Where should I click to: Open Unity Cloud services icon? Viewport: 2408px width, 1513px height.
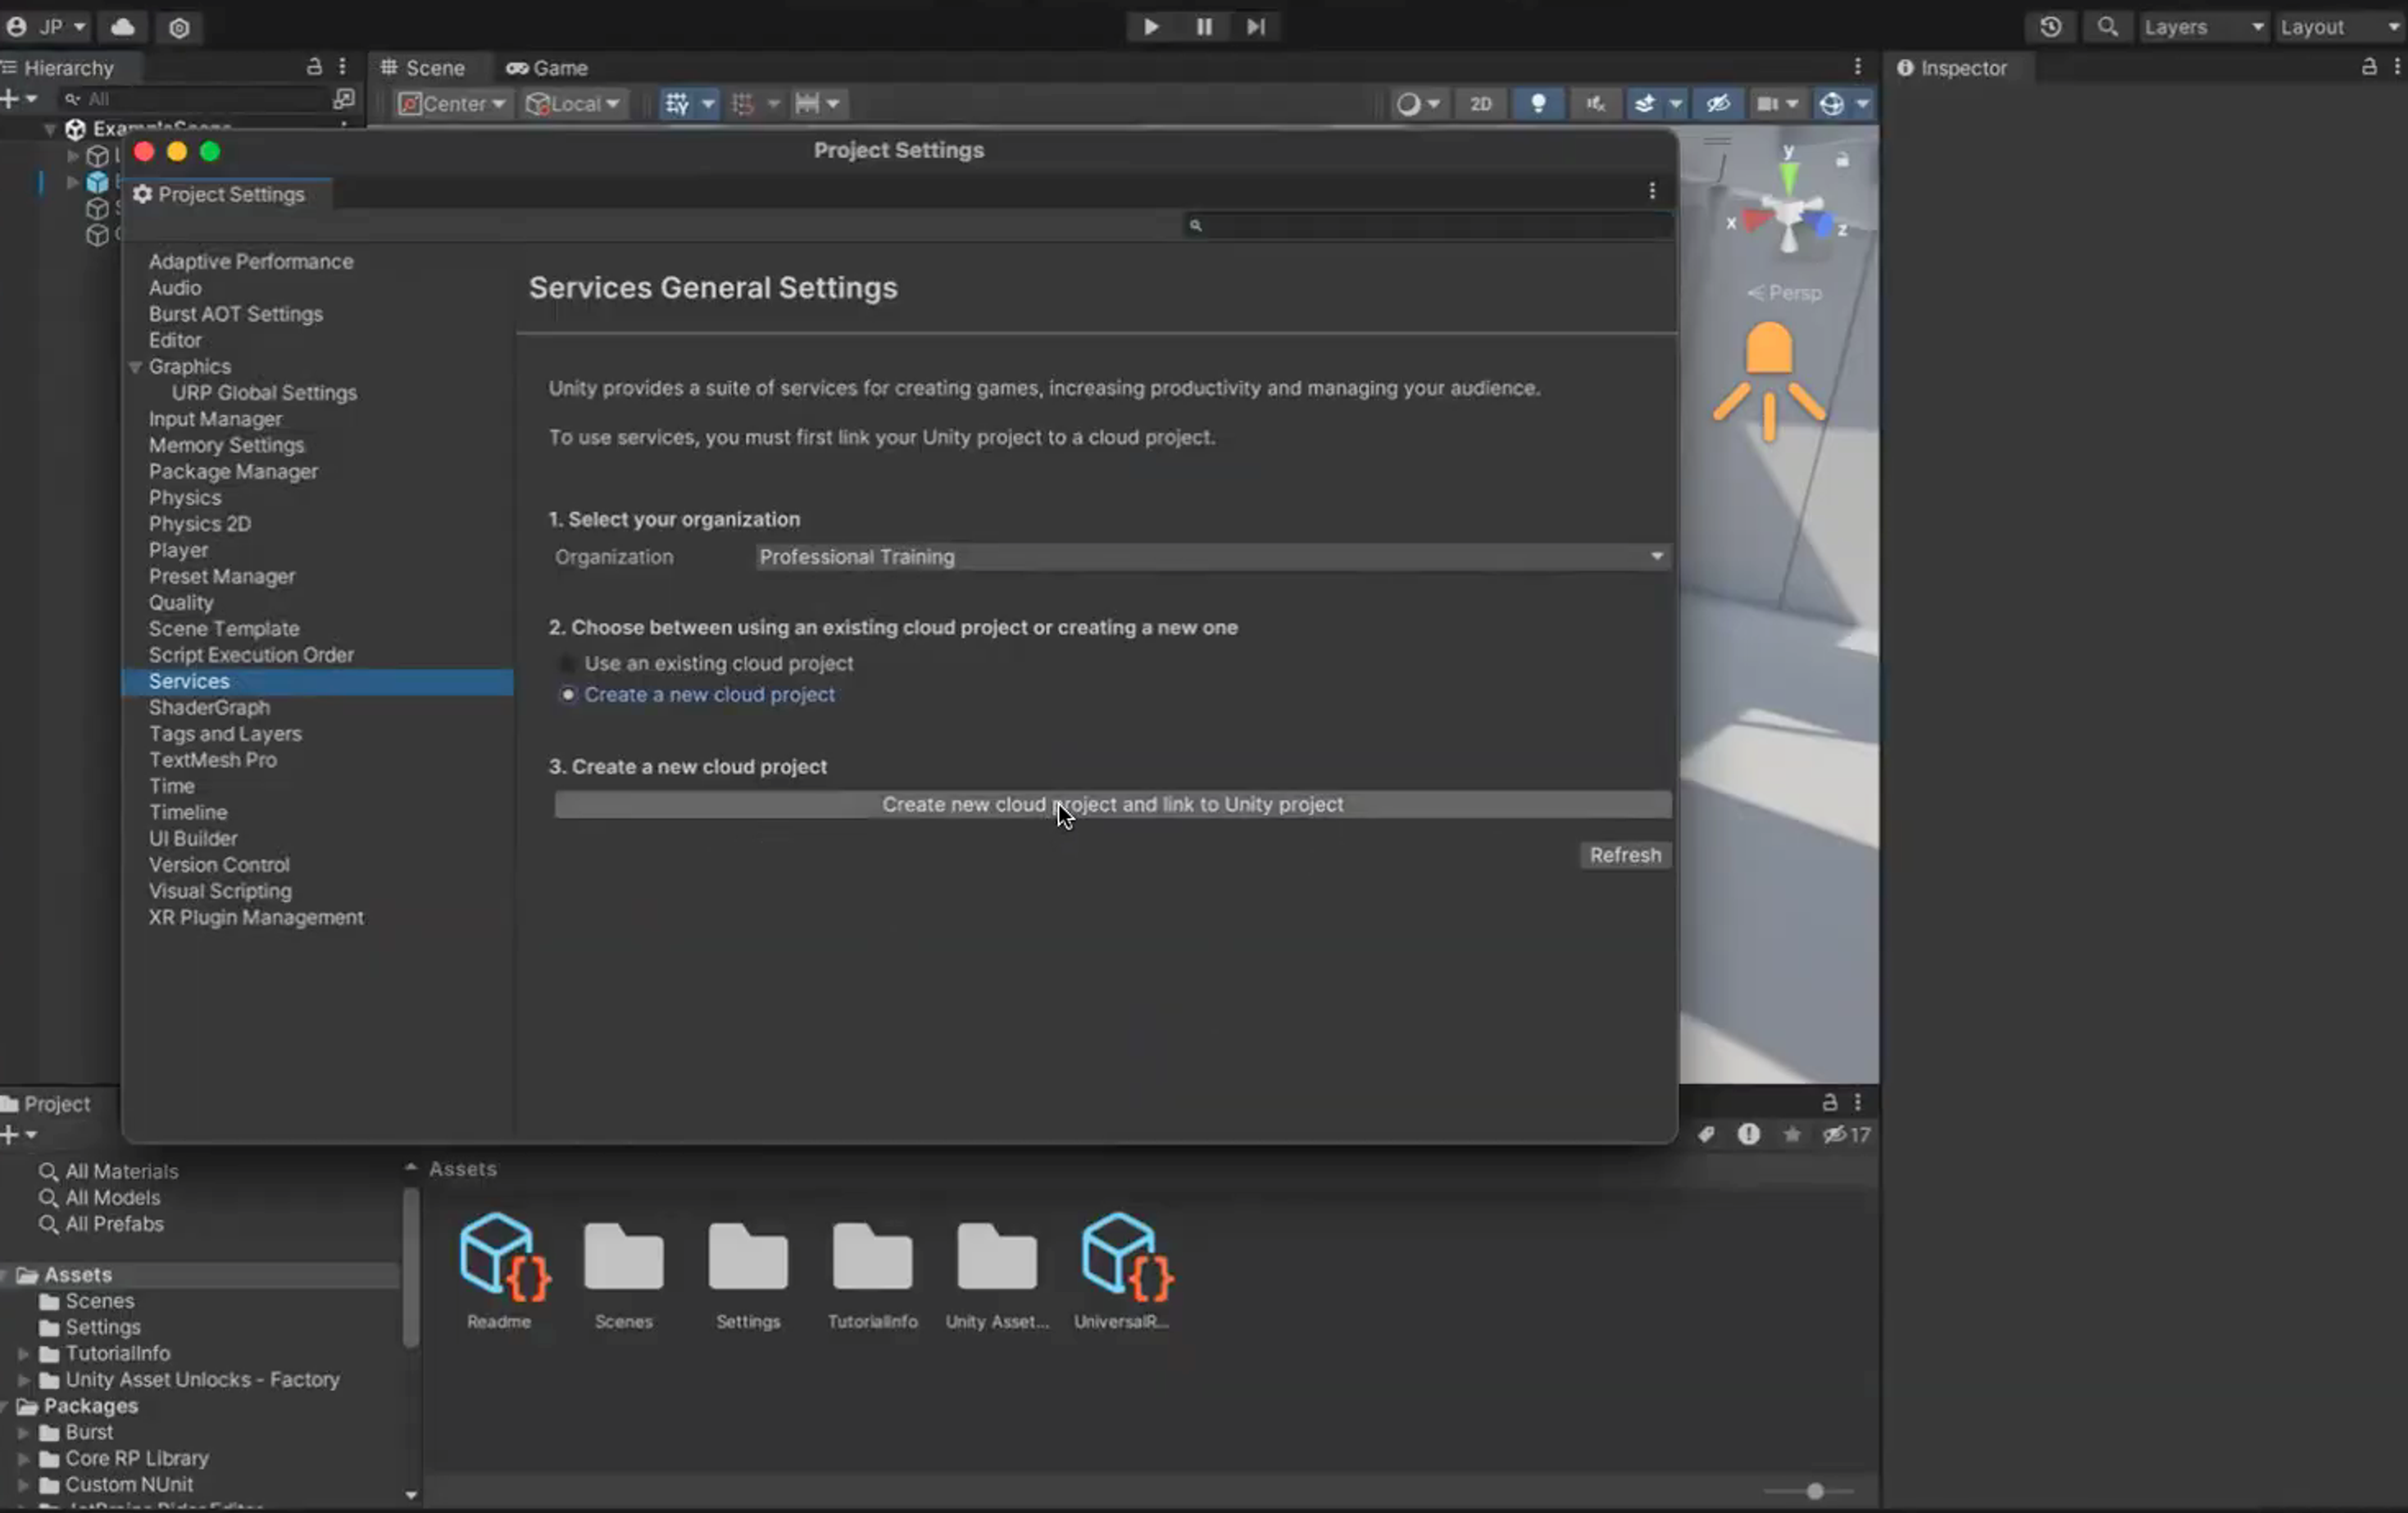(x=123, y=27)
